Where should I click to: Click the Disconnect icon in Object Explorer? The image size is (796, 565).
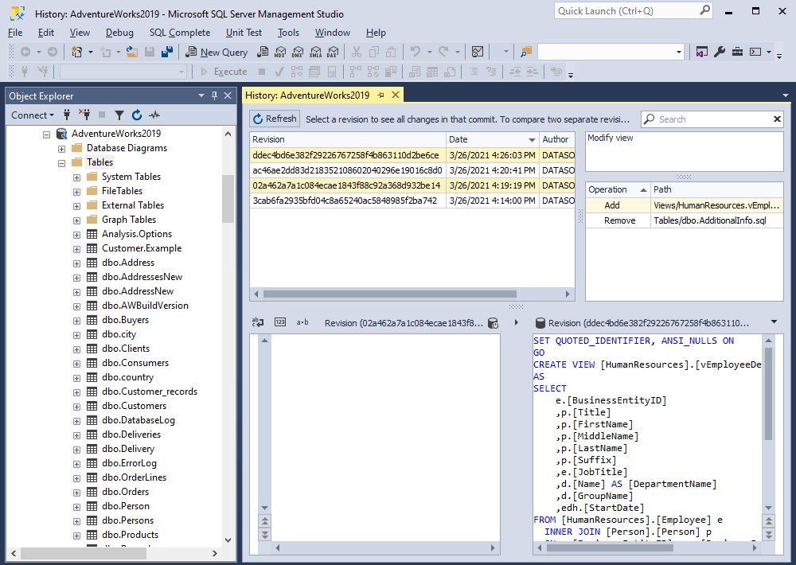click(84, 115)
